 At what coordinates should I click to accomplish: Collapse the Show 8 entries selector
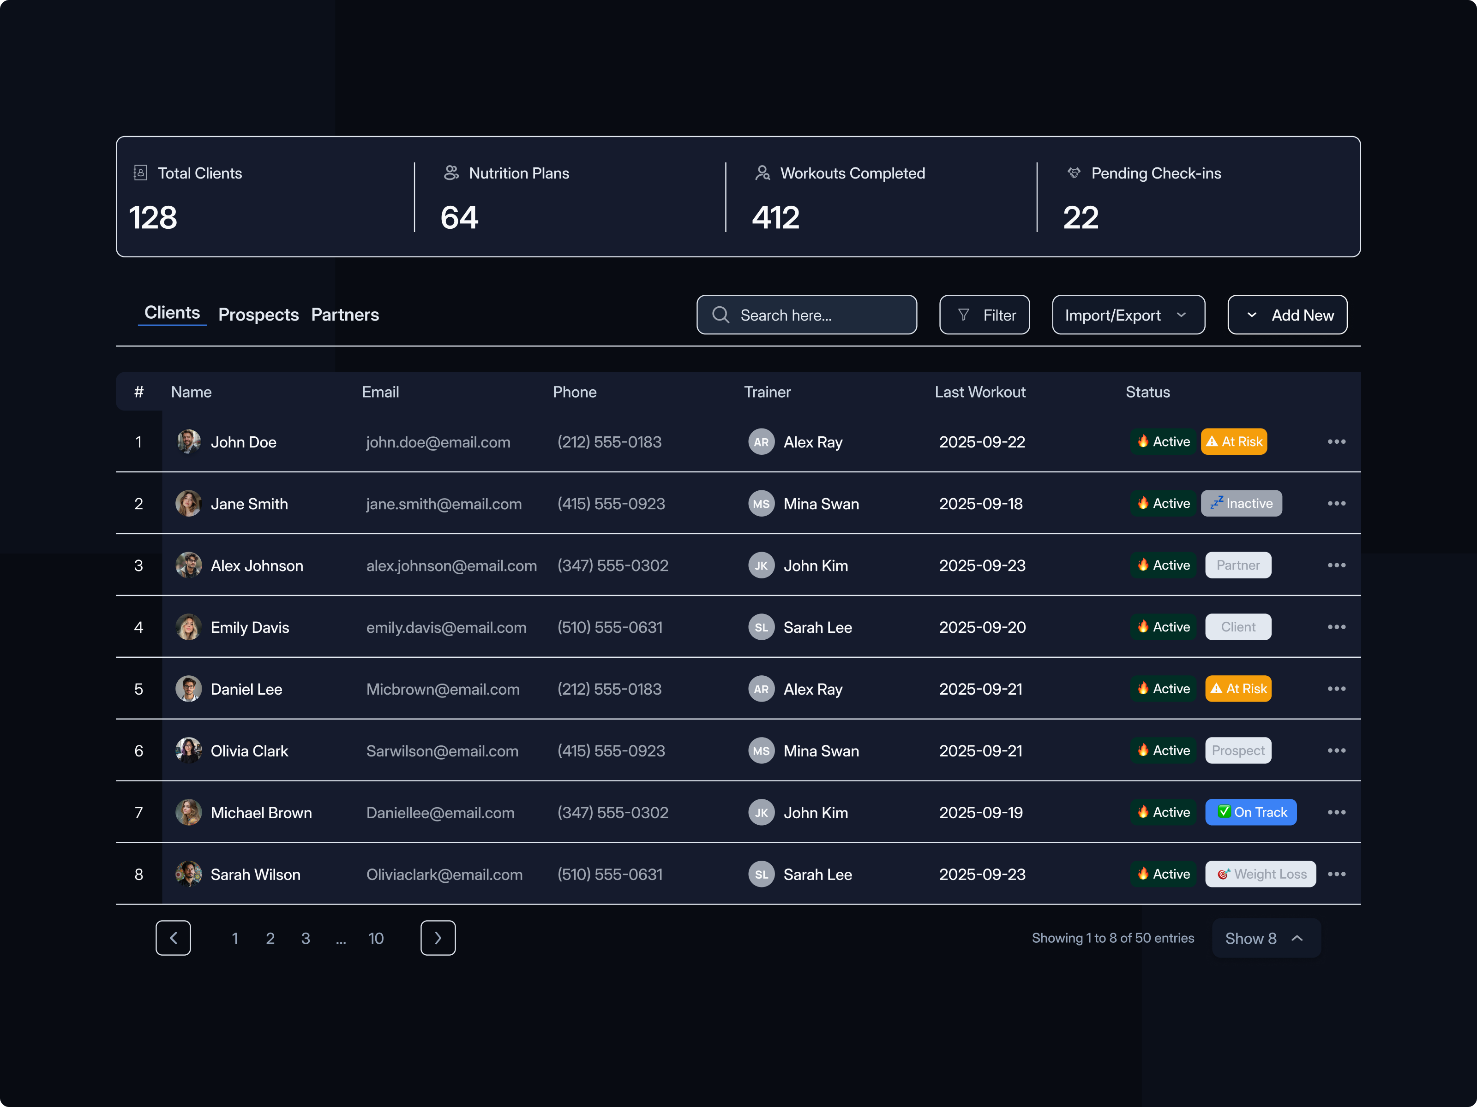point(1265,938)
